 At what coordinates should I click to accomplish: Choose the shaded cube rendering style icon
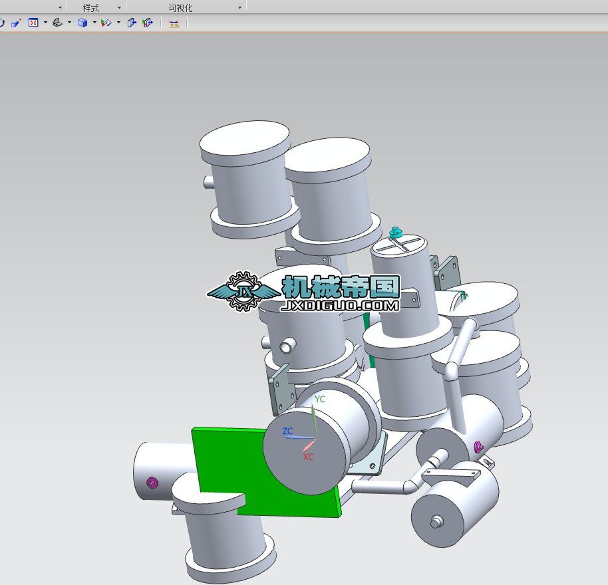pyautogui.click(x=82, y=23)
